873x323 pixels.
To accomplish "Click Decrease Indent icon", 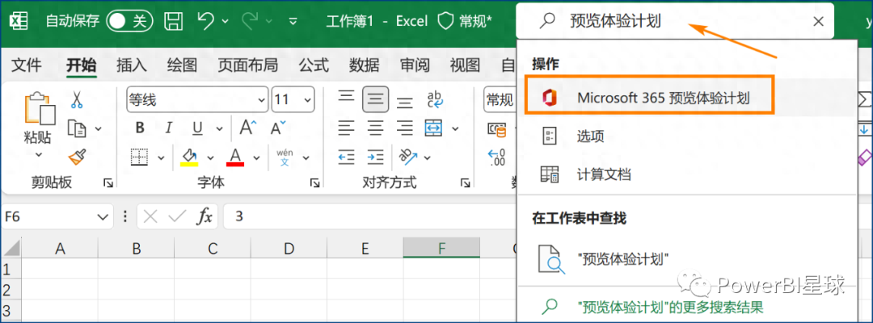I will coord(346,157).
